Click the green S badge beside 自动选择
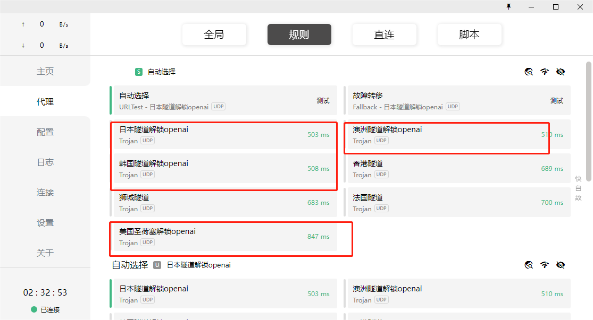 coord(139,72)
